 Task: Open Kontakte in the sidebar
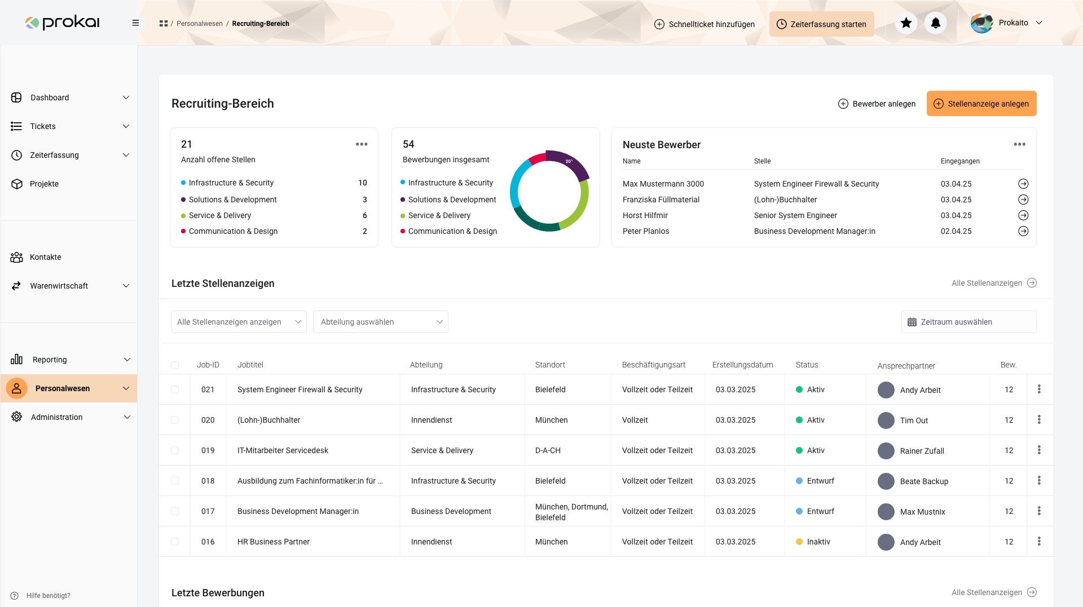pyautogui.click(x=46, y=257)
